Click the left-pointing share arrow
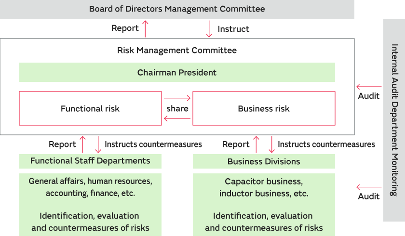The image size is (405, 236). pyautogui.click(x=177, y=118)
